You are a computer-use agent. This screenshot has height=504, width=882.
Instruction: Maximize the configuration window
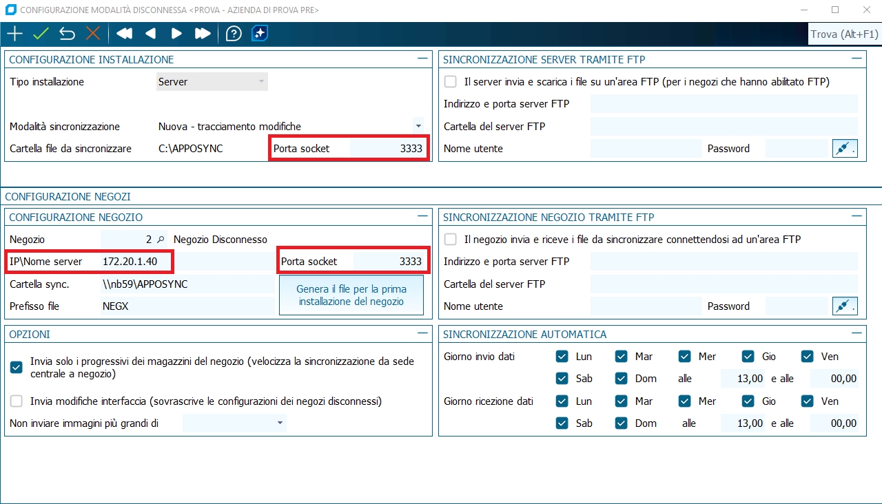[x=835, y=10]
